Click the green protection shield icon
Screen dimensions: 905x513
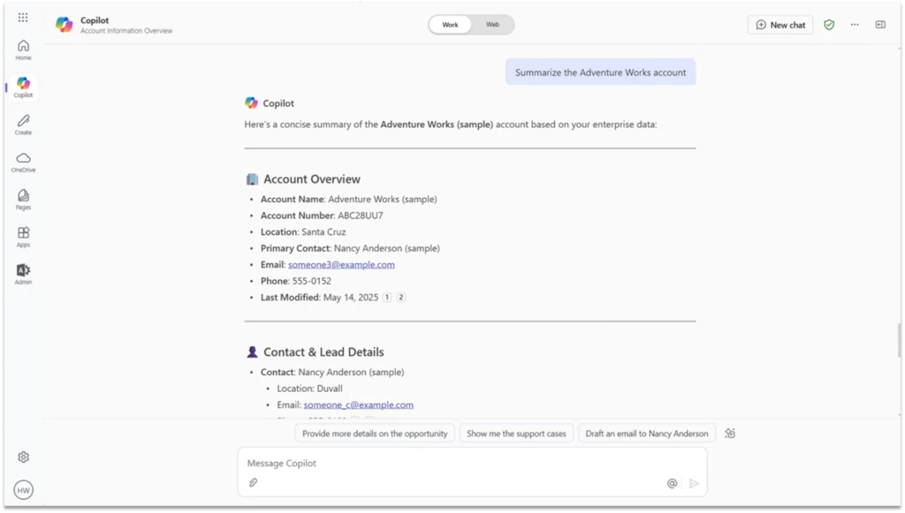point(828,25)
